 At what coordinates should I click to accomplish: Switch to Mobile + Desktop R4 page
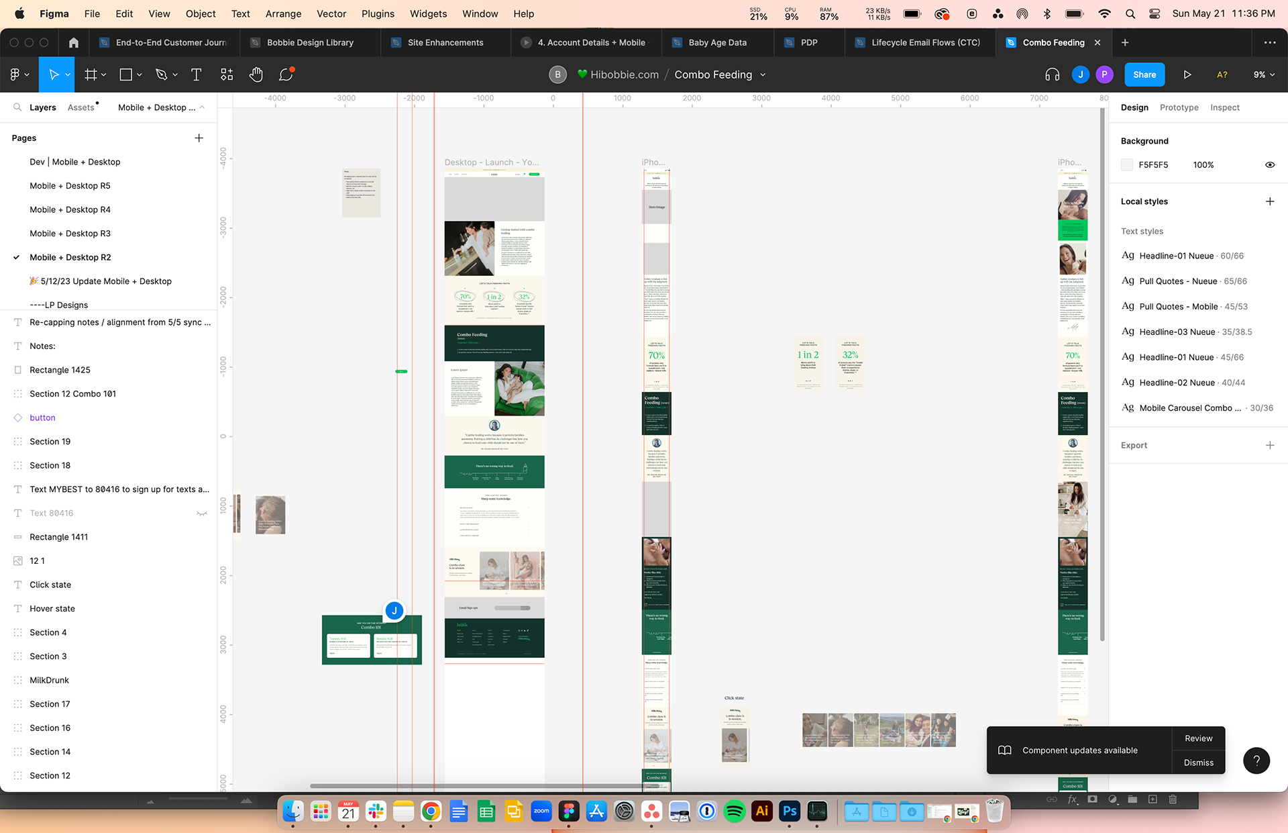[70, 209]
